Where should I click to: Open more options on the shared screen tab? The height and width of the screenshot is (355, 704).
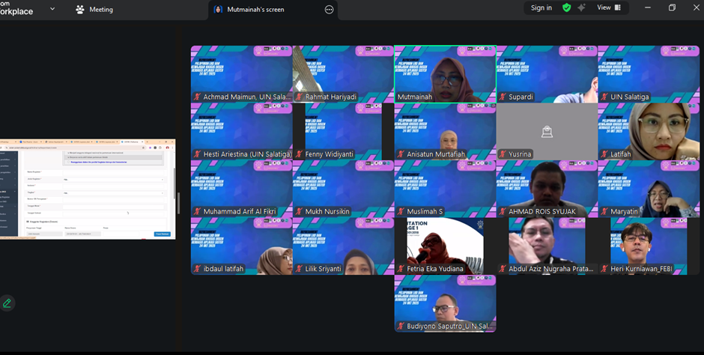329,10
